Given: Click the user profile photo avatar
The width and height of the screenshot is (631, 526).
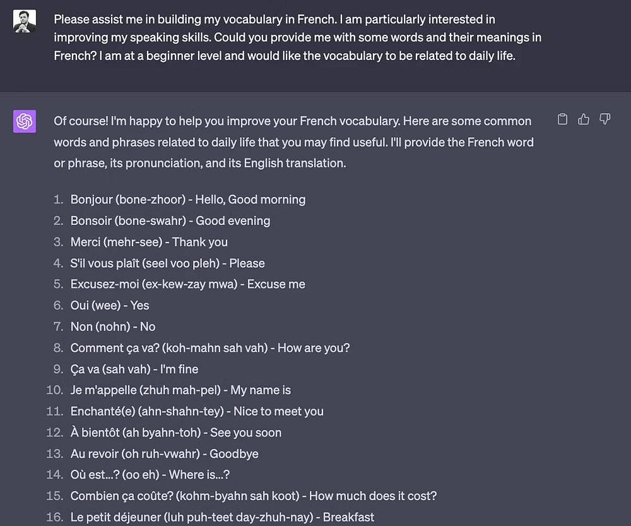Looking at the screenshot, I should (x=25, y=21).
